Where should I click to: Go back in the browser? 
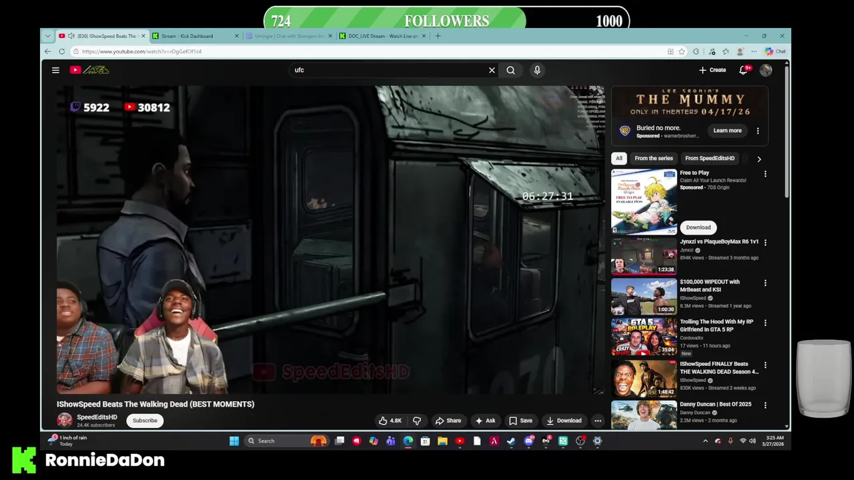point(47,51)
